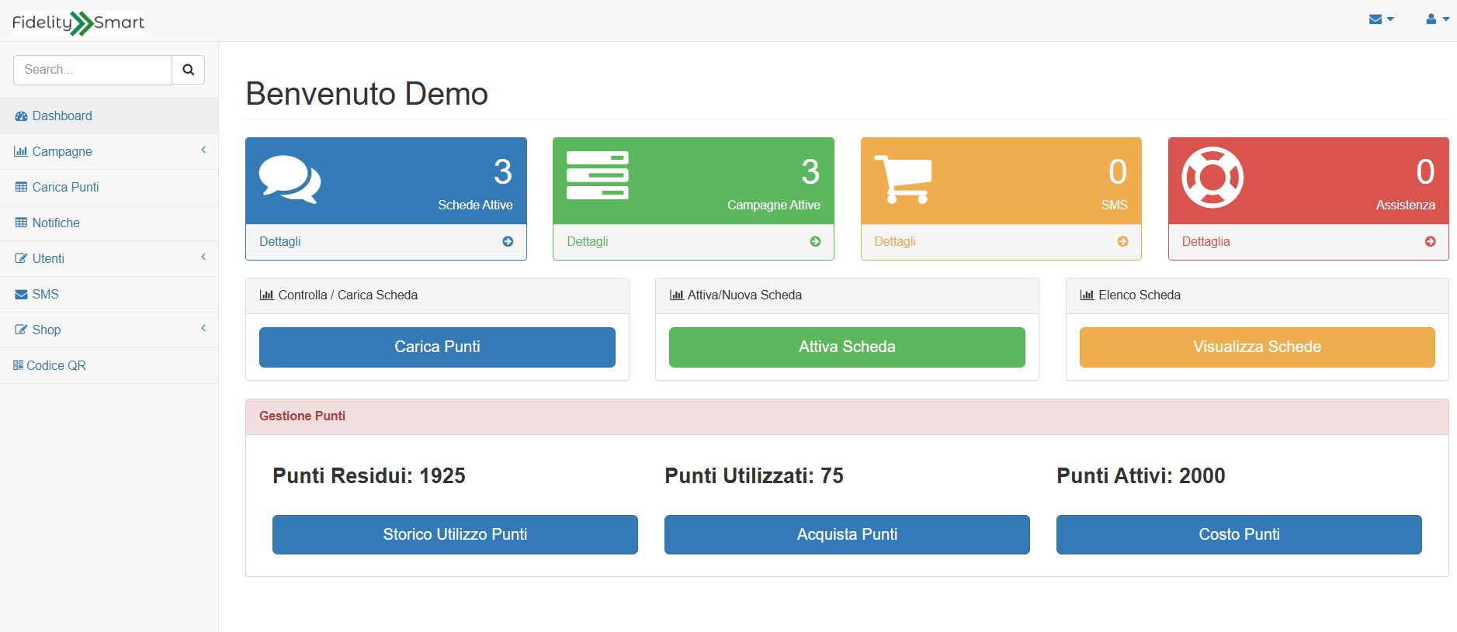Open the mail envelope dropdown
Viewport: 1457px width, 632px height.
[x=1381, y=19]
